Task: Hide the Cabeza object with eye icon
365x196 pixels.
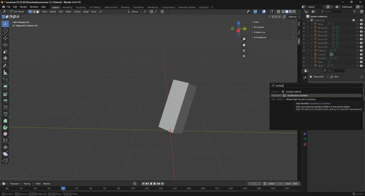Action: click(357, 51)
